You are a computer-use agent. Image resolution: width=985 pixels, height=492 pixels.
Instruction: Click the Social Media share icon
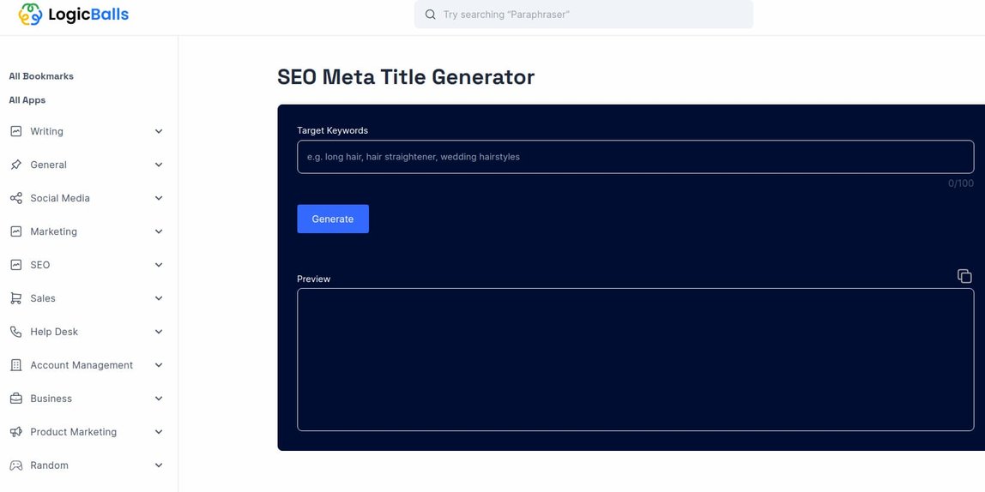click(x=16, y=198)
